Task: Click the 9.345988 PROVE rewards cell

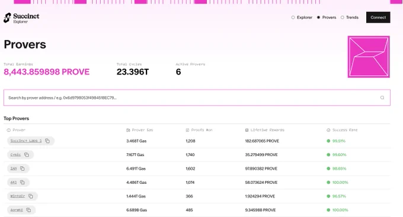Action: [x=260, y=210]
